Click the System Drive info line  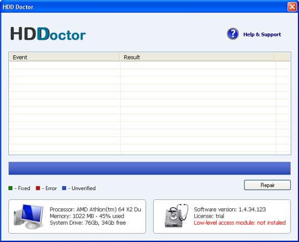88,223
